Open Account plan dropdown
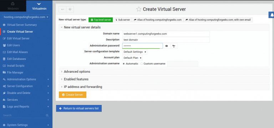This screenshot has width=274, height=128. 132,58
